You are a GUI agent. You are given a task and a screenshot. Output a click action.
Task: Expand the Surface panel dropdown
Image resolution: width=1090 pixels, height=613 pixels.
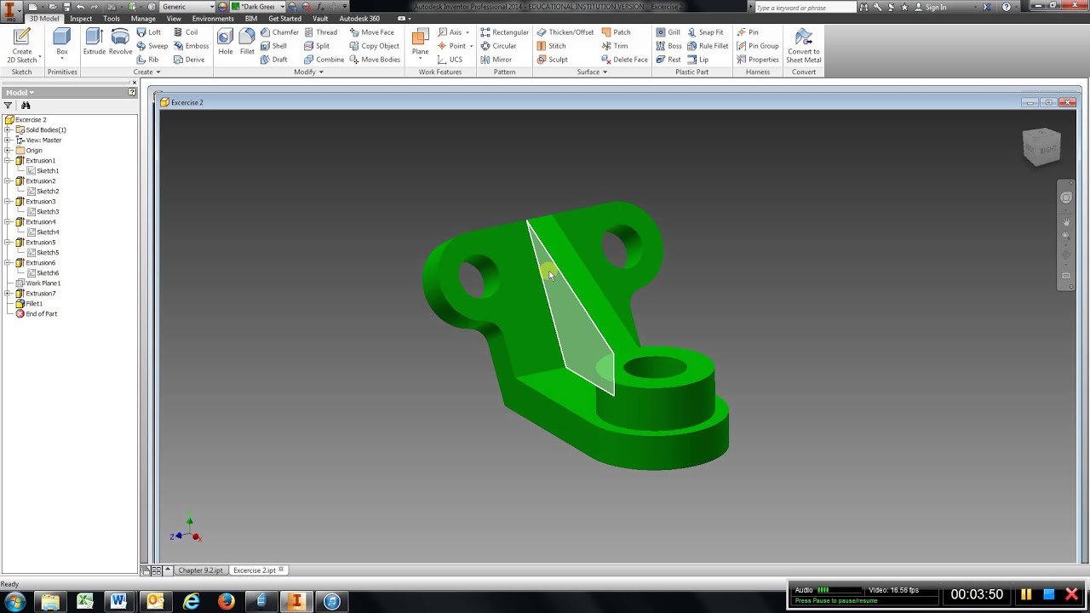(592, 72)
